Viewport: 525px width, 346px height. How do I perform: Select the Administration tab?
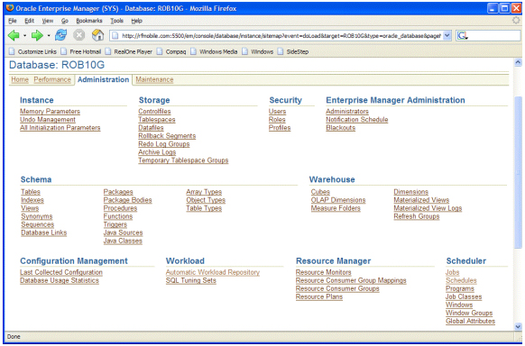103,79
